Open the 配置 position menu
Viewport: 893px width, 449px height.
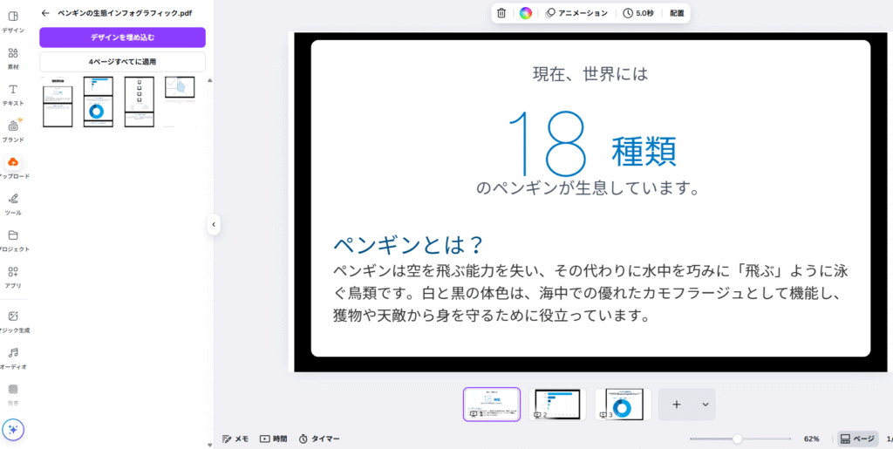point(677,13)
